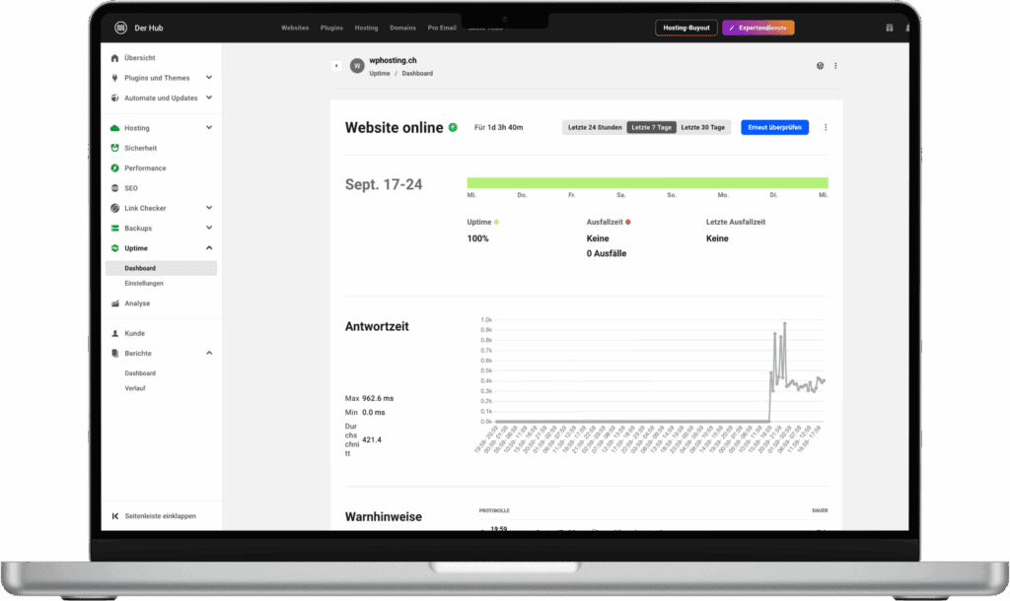Collapse the Berichte section
The height and width of the screenshot is (601, 1010).
(x=207, y=353)
